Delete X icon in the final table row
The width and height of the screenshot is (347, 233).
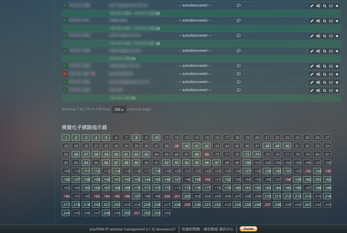pos(337,90)
